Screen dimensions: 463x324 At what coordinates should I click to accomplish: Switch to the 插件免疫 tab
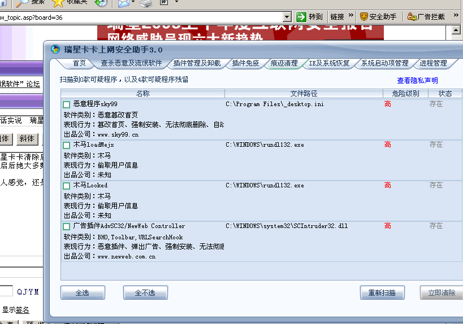pyautogui.click(x=245, y=63)
